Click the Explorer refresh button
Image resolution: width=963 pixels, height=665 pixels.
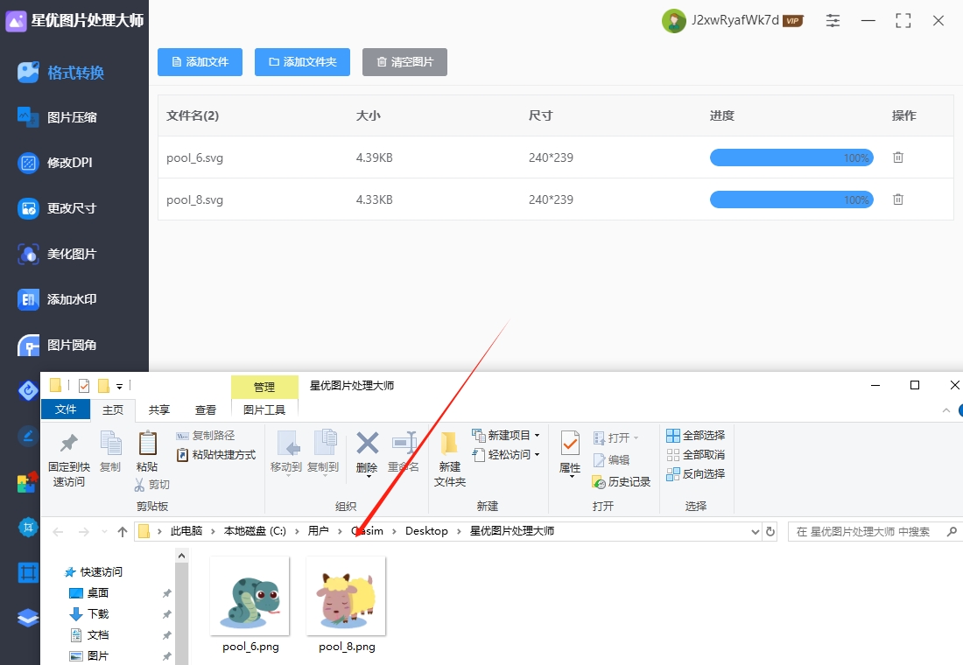point(770,532)
